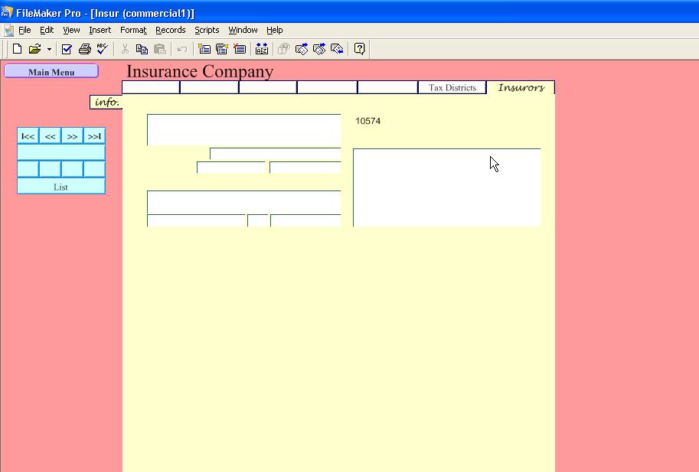Click the Delete Record icon
The width and height of the screenshot is (699, 472).
[x=240, y=49]
